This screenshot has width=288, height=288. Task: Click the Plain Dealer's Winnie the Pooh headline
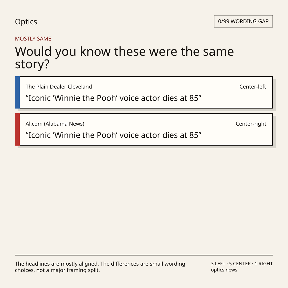click(x=114, y=98)
